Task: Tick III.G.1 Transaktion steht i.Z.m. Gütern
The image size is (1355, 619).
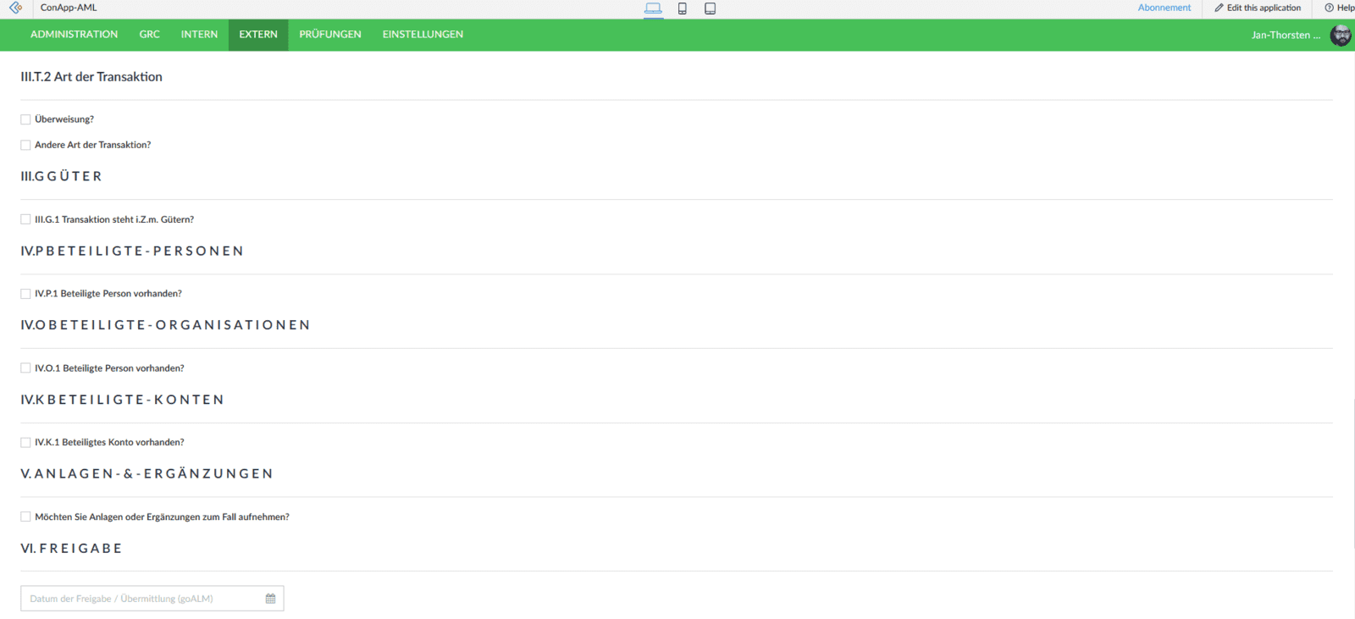Action: point(25,219)
